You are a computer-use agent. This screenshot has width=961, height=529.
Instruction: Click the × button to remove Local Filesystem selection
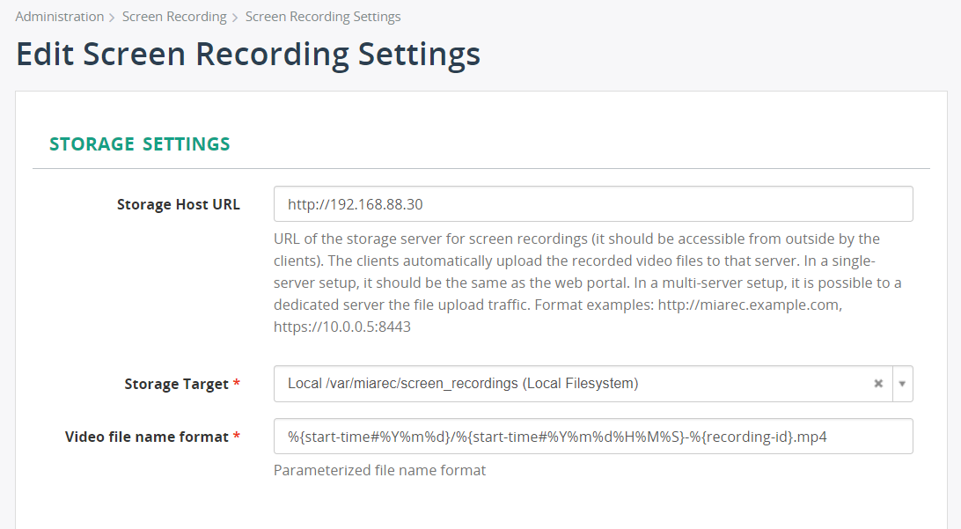[878, 383]
